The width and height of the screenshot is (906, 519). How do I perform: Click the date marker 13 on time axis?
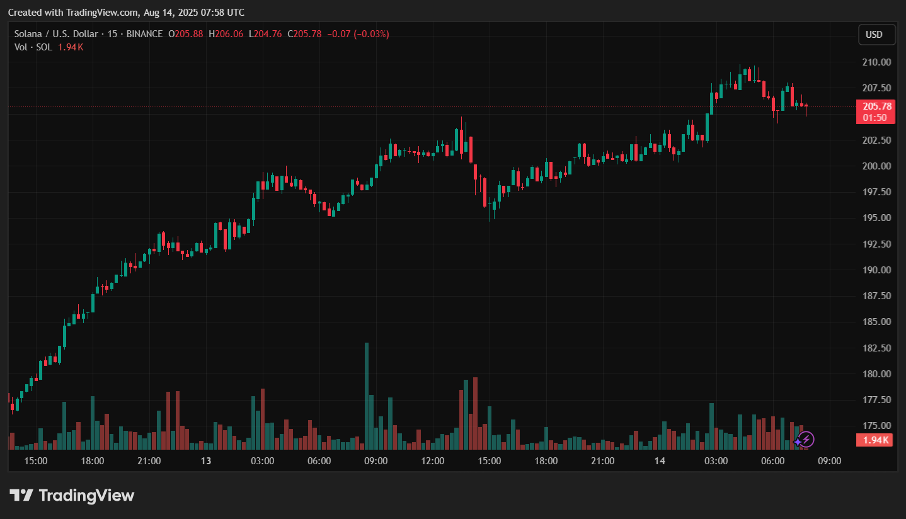click(x=205, y=461)
